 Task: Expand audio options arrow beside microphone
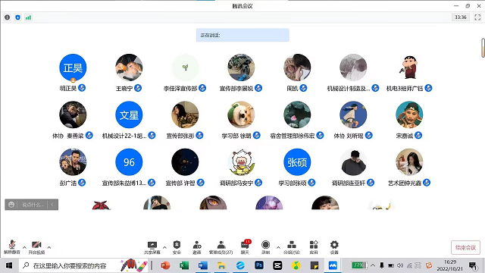[24, 247]
